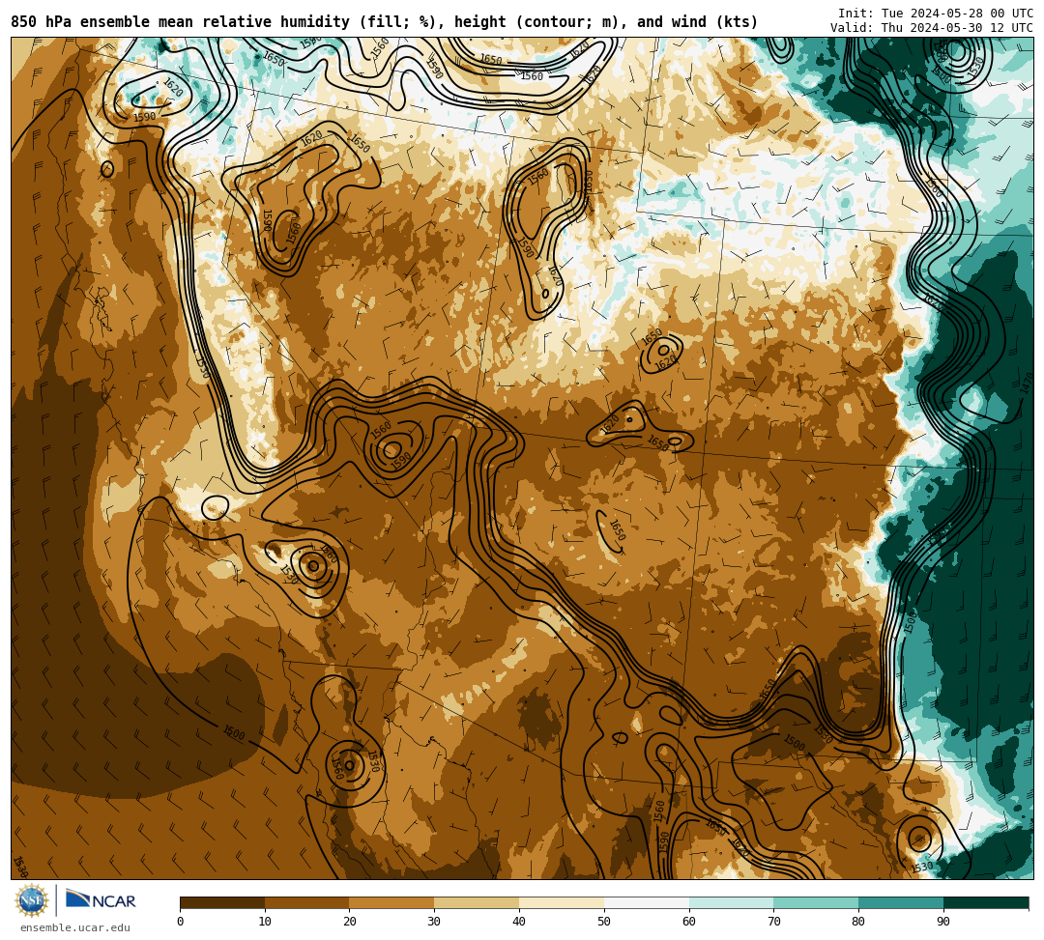Click the NSF logo
Screen dimensions: 1044x940
coord(32,901)
